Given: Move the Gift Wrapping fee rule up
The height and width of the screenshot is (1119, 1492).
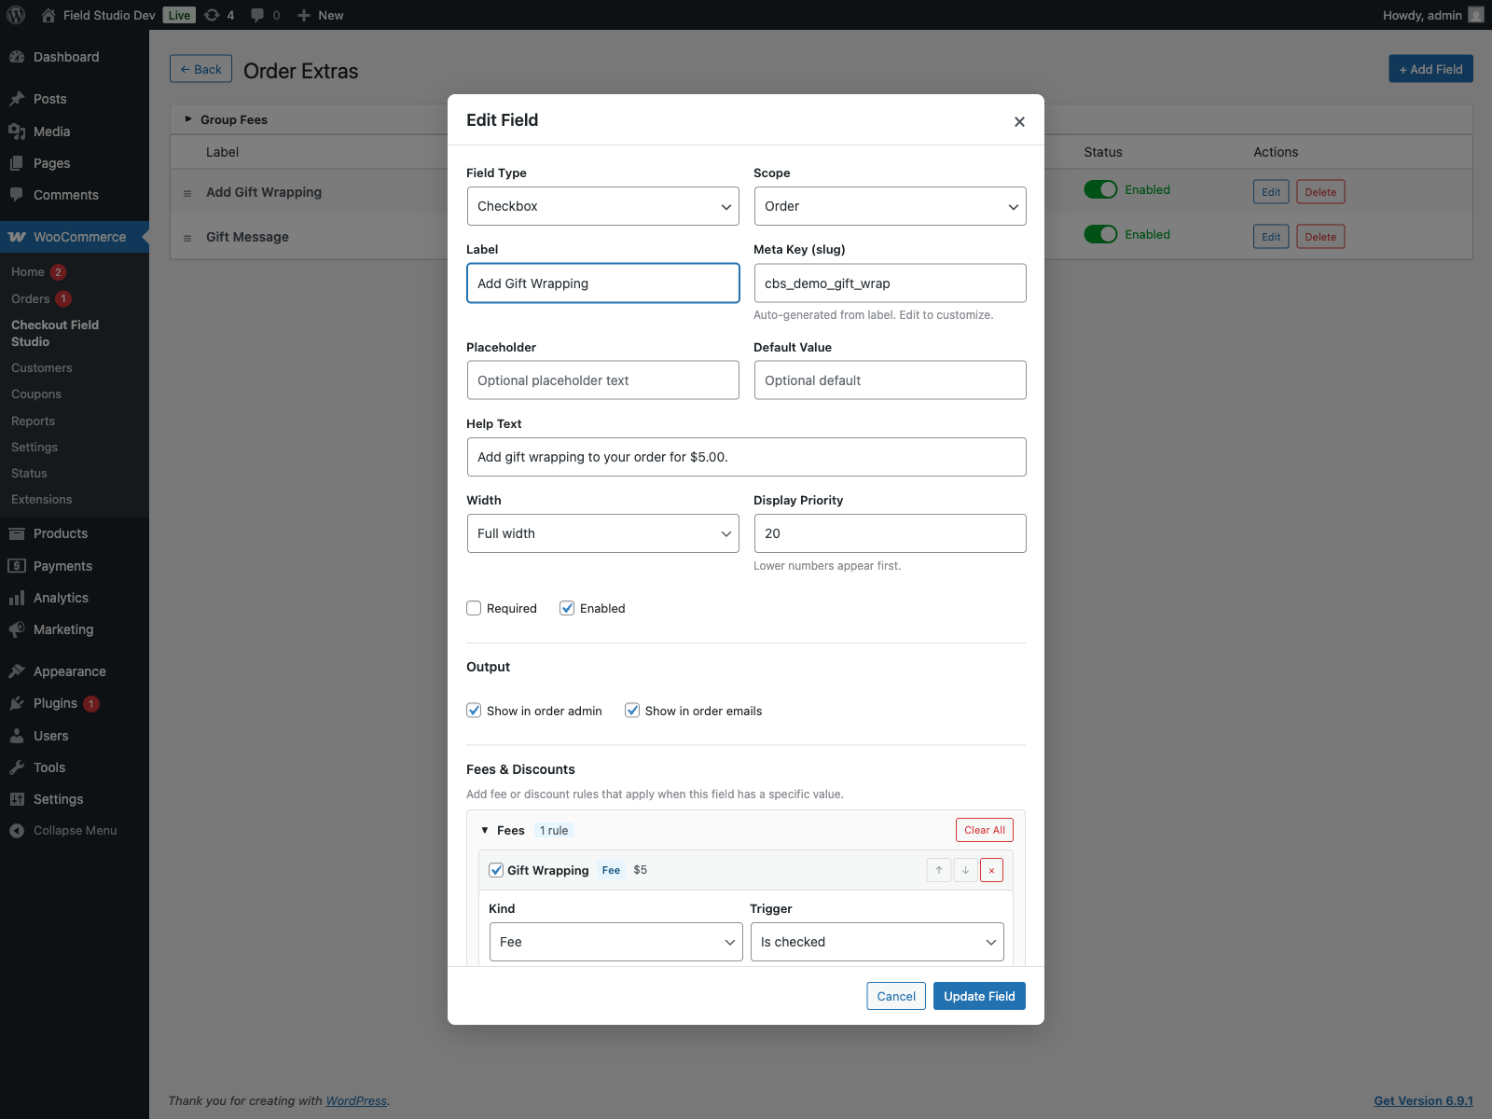Looking at the screenshot, I should tap(939, 870).
